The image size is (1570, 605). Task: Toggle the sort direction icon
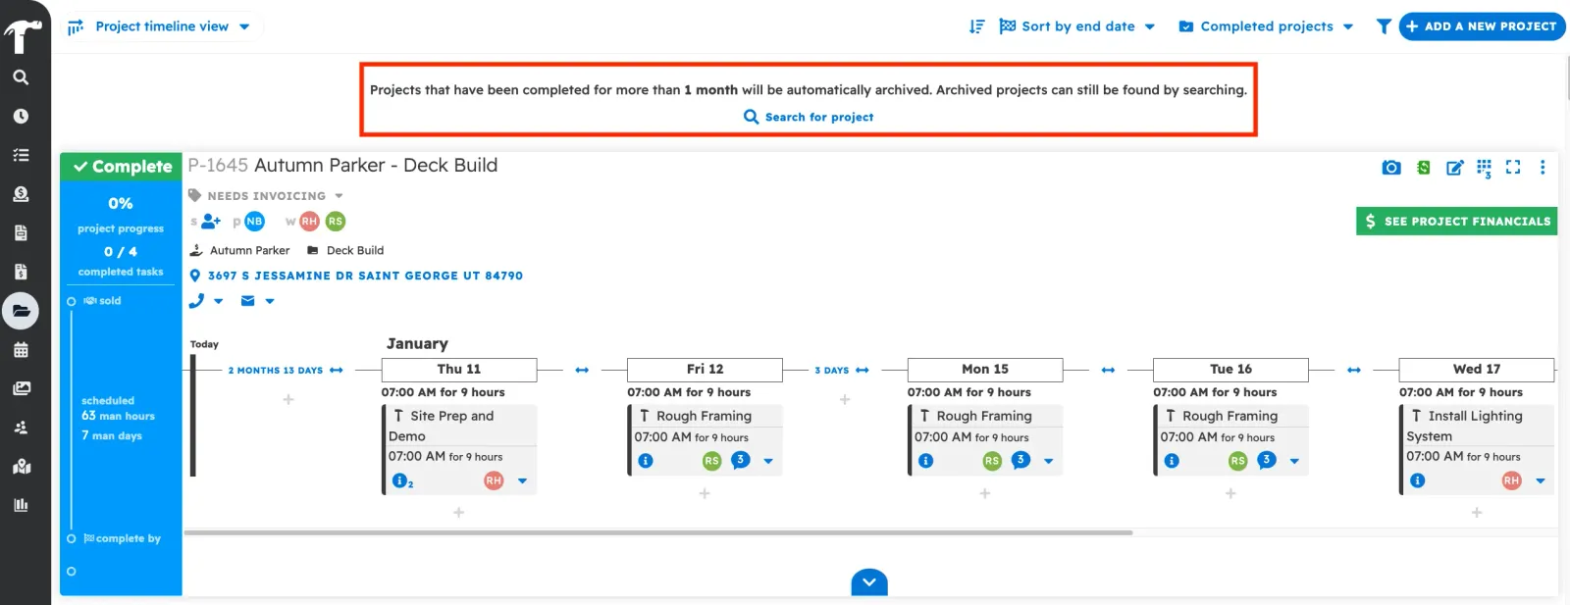(x=976, y=26)
